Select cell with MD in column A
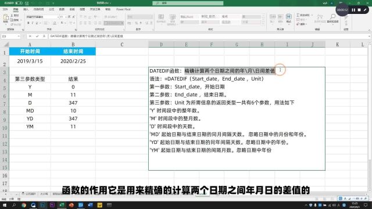 tap(30, 111)
